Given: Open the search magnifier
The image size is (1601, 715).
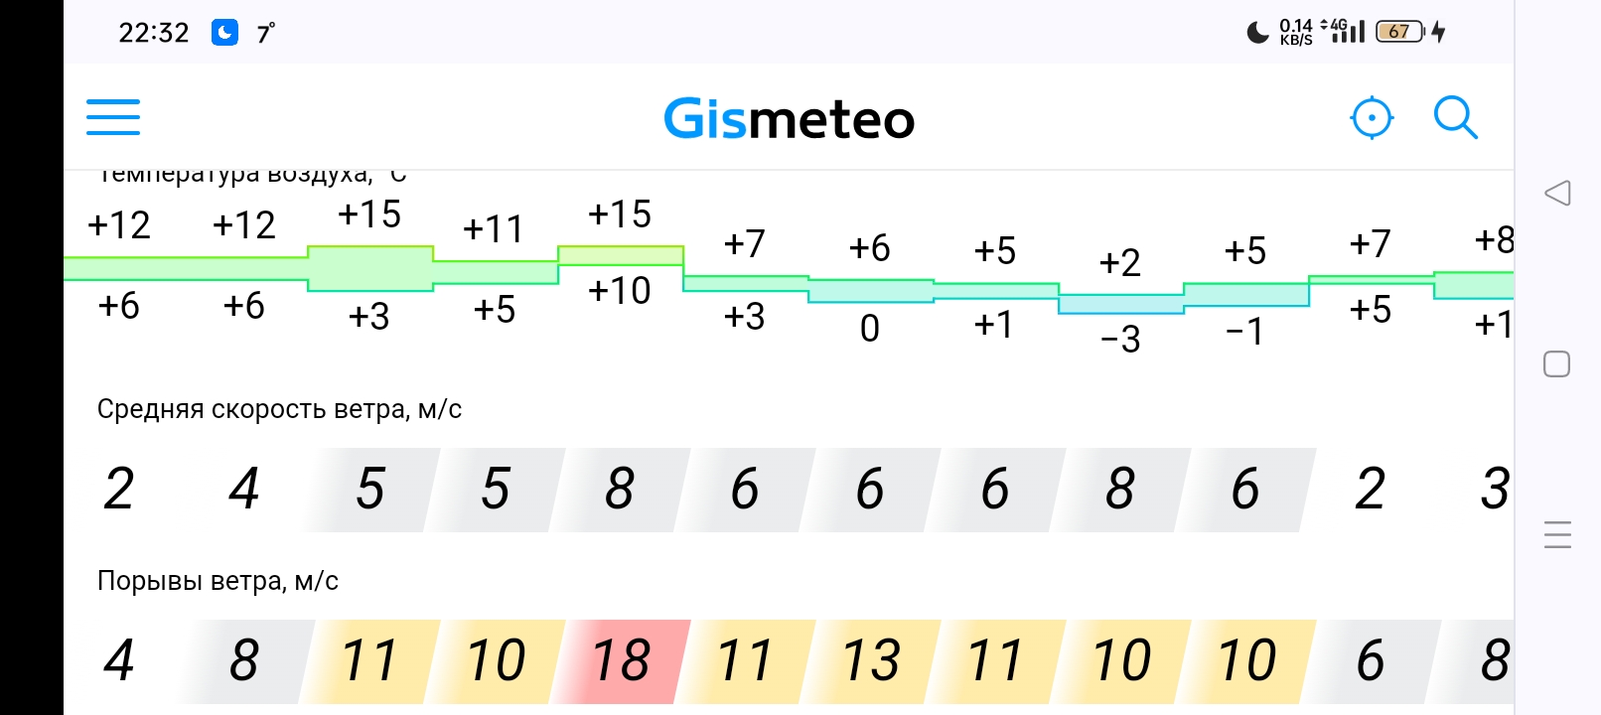Looking at the screenshot, I should (1455, 118).
